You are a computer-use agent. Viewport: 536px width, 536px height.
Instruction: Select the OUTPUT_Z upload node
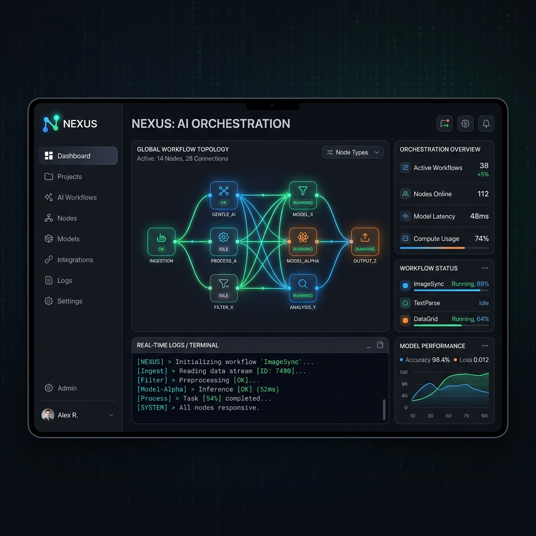pos(365,242)
